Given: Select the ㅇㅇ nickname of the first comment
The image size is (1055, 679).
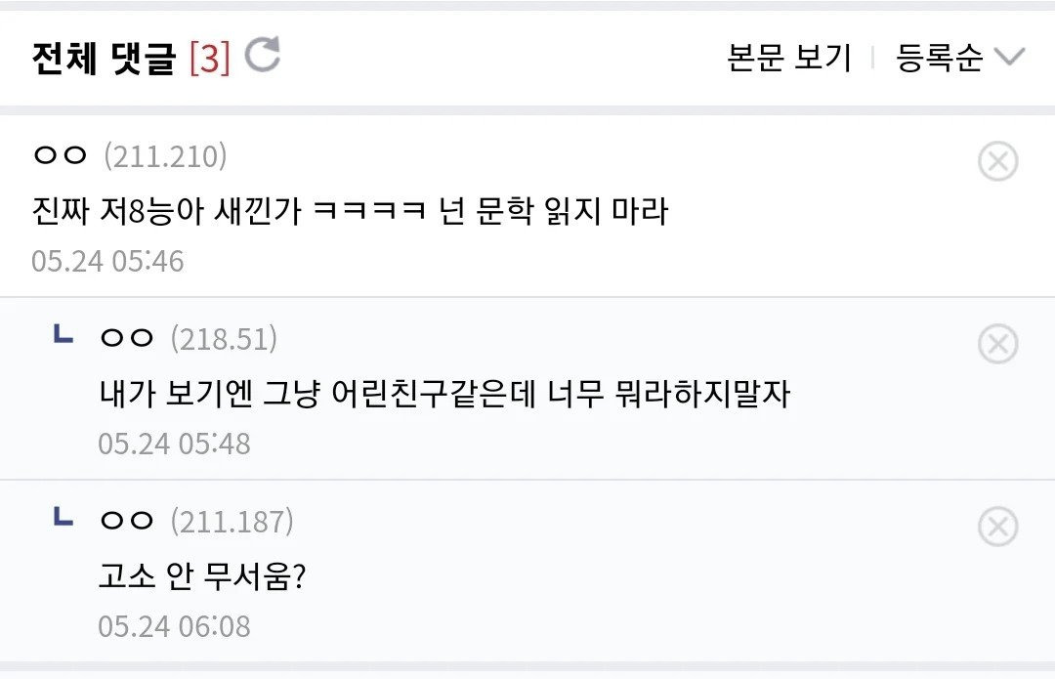Looking at the screenshot, I should (x=60, y=155).
